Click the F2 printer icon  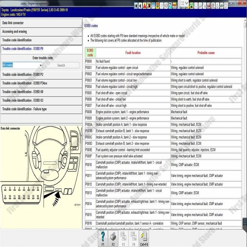tap(113, 238)
